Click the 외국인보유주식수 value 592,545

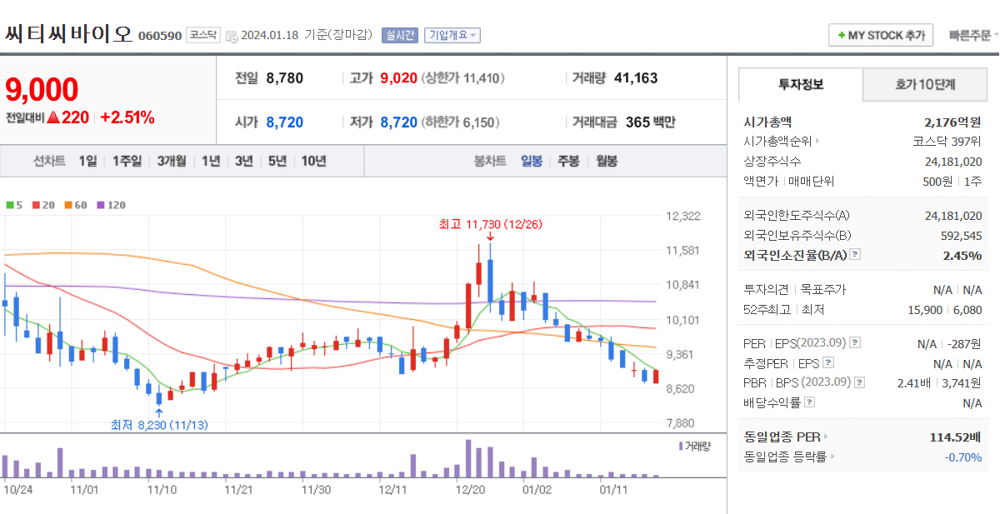962,236
